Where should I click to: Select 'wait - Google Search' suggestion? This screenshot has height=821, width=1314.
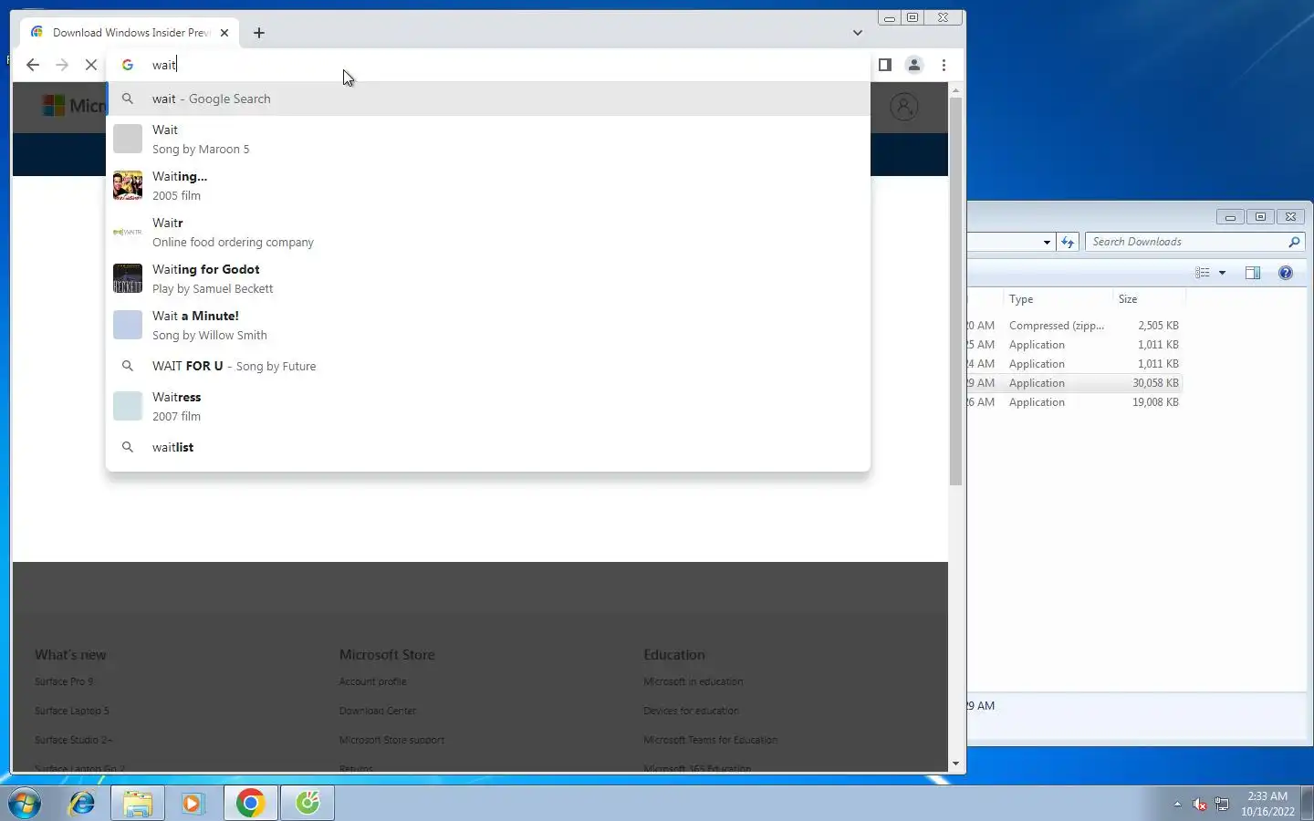(x=488, y=99)
